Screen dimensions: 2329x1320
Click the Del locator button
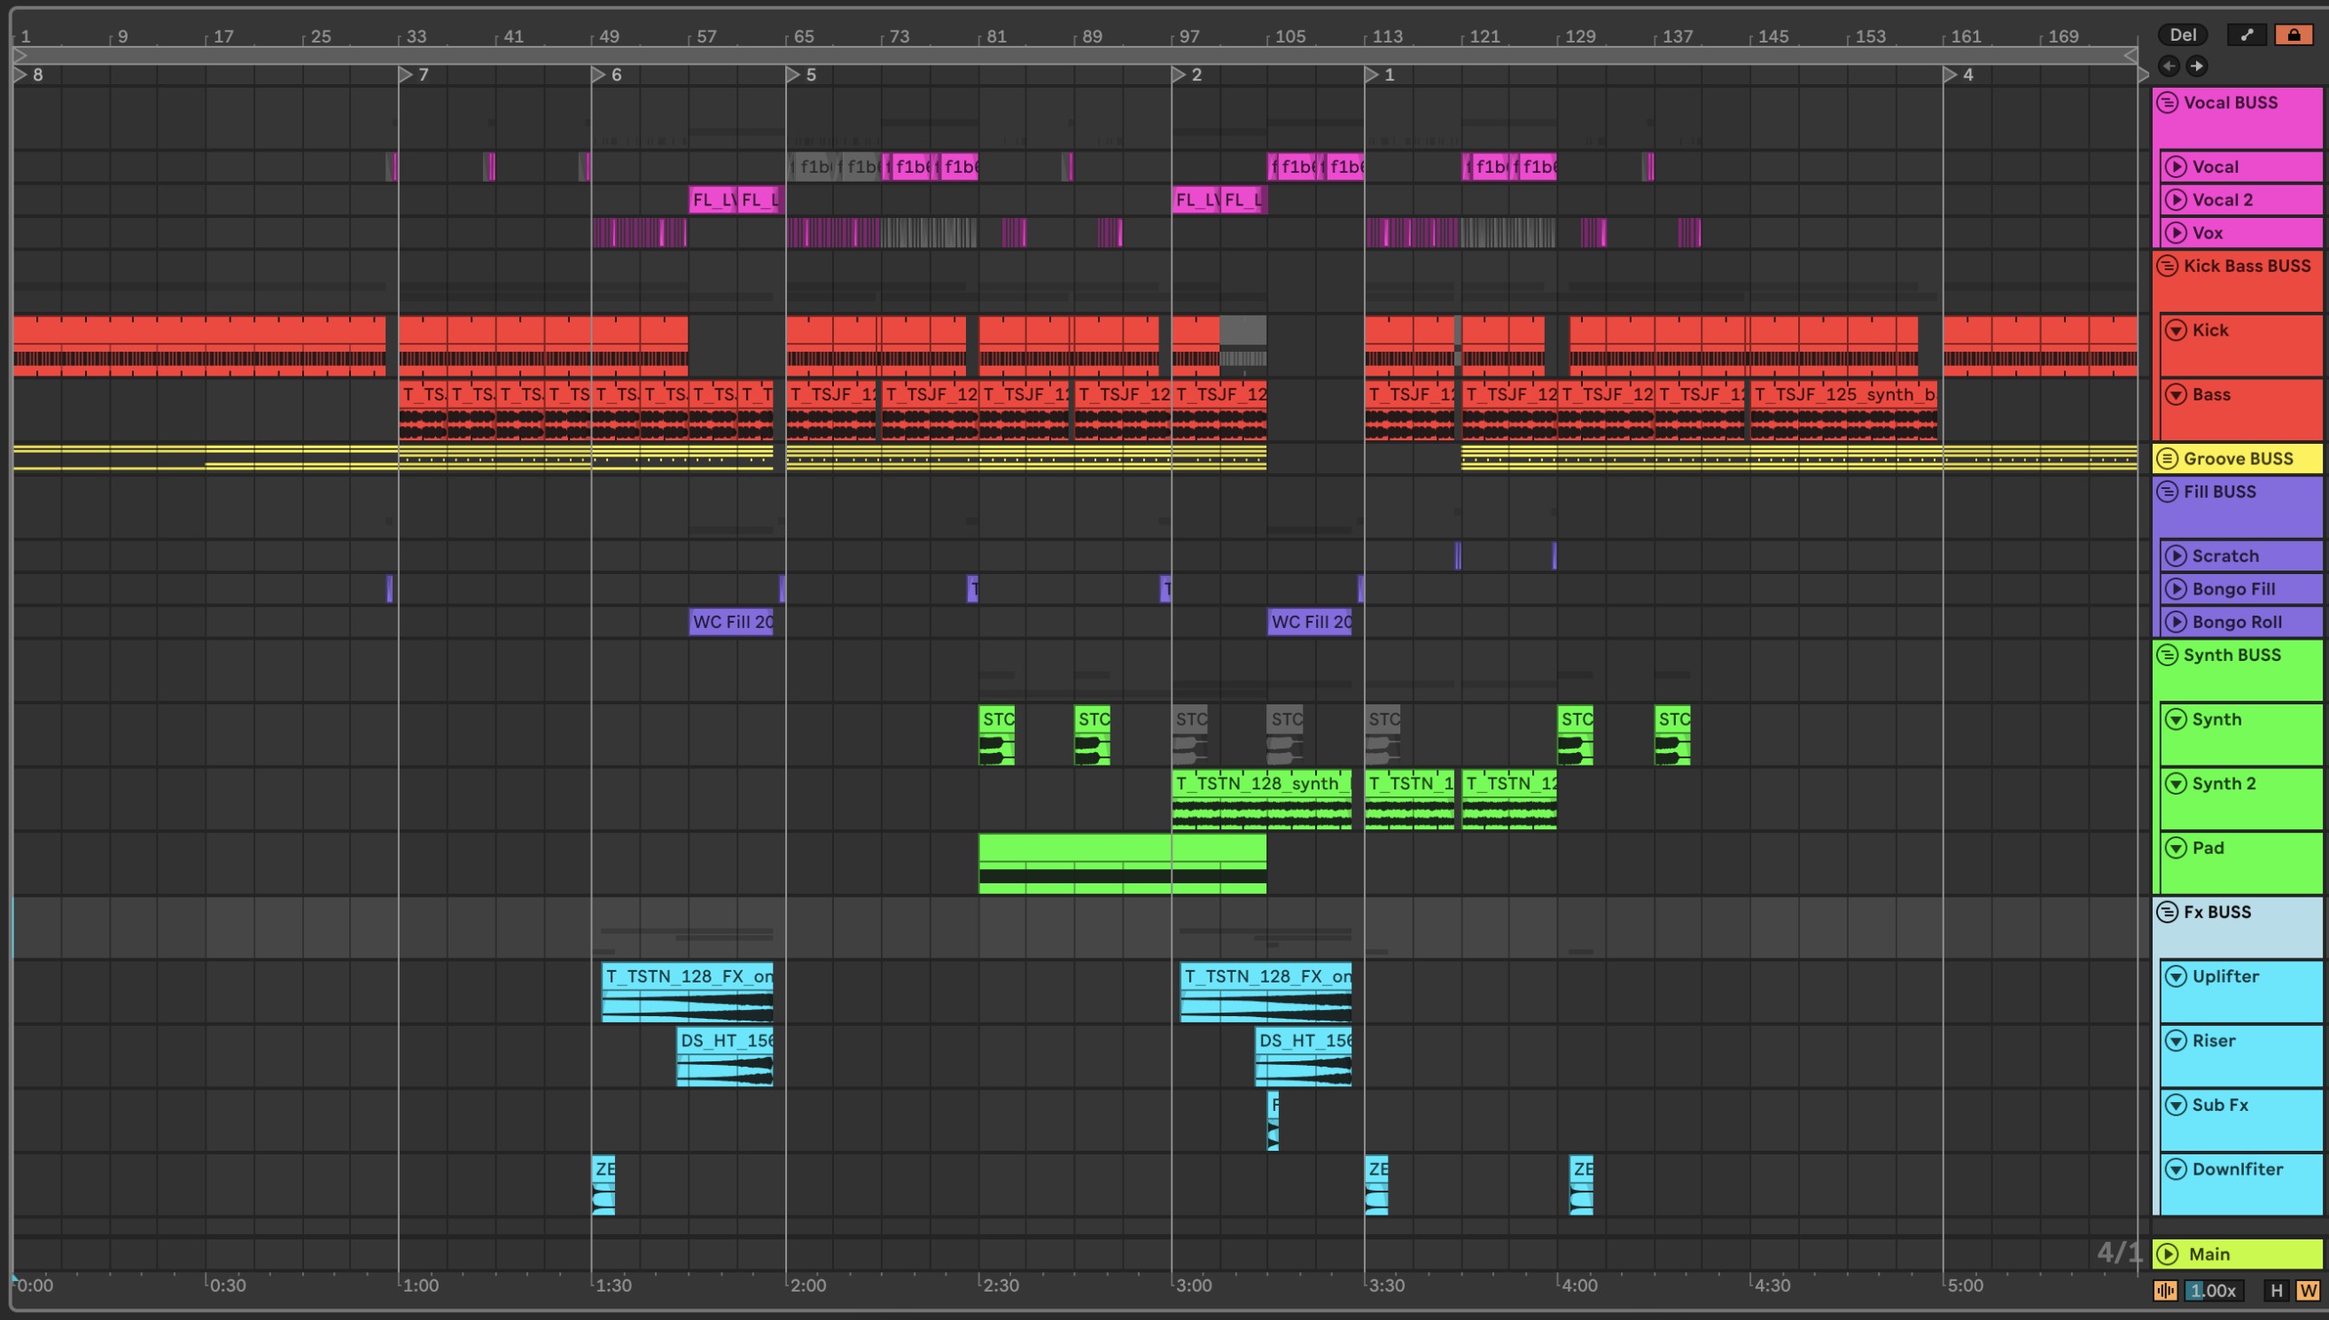click(x=2182, y=35)
